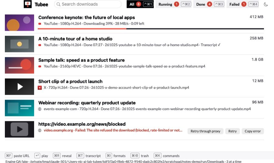
Task: Select title 'Conference keynote: the future of local apps'
Action: point(87,17)
